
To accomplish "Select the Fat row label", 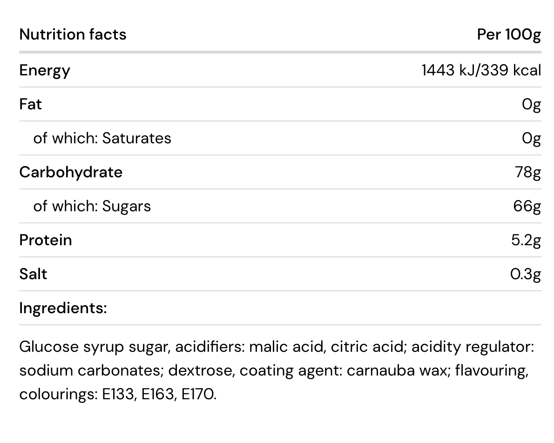I will point(30,104).
